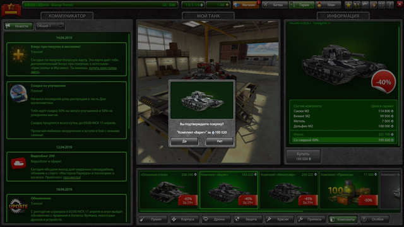The height and width of the screenshot is (227, 404).
Task: Click the 12.04.2019 date header
Action: coord(64,147)
